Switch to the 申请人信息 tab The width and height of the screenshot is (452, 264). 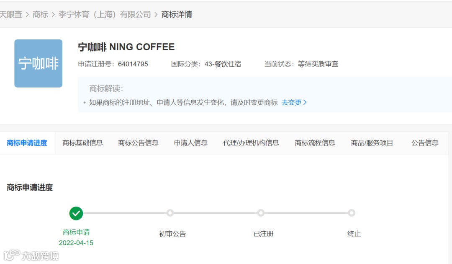[190, 143]
